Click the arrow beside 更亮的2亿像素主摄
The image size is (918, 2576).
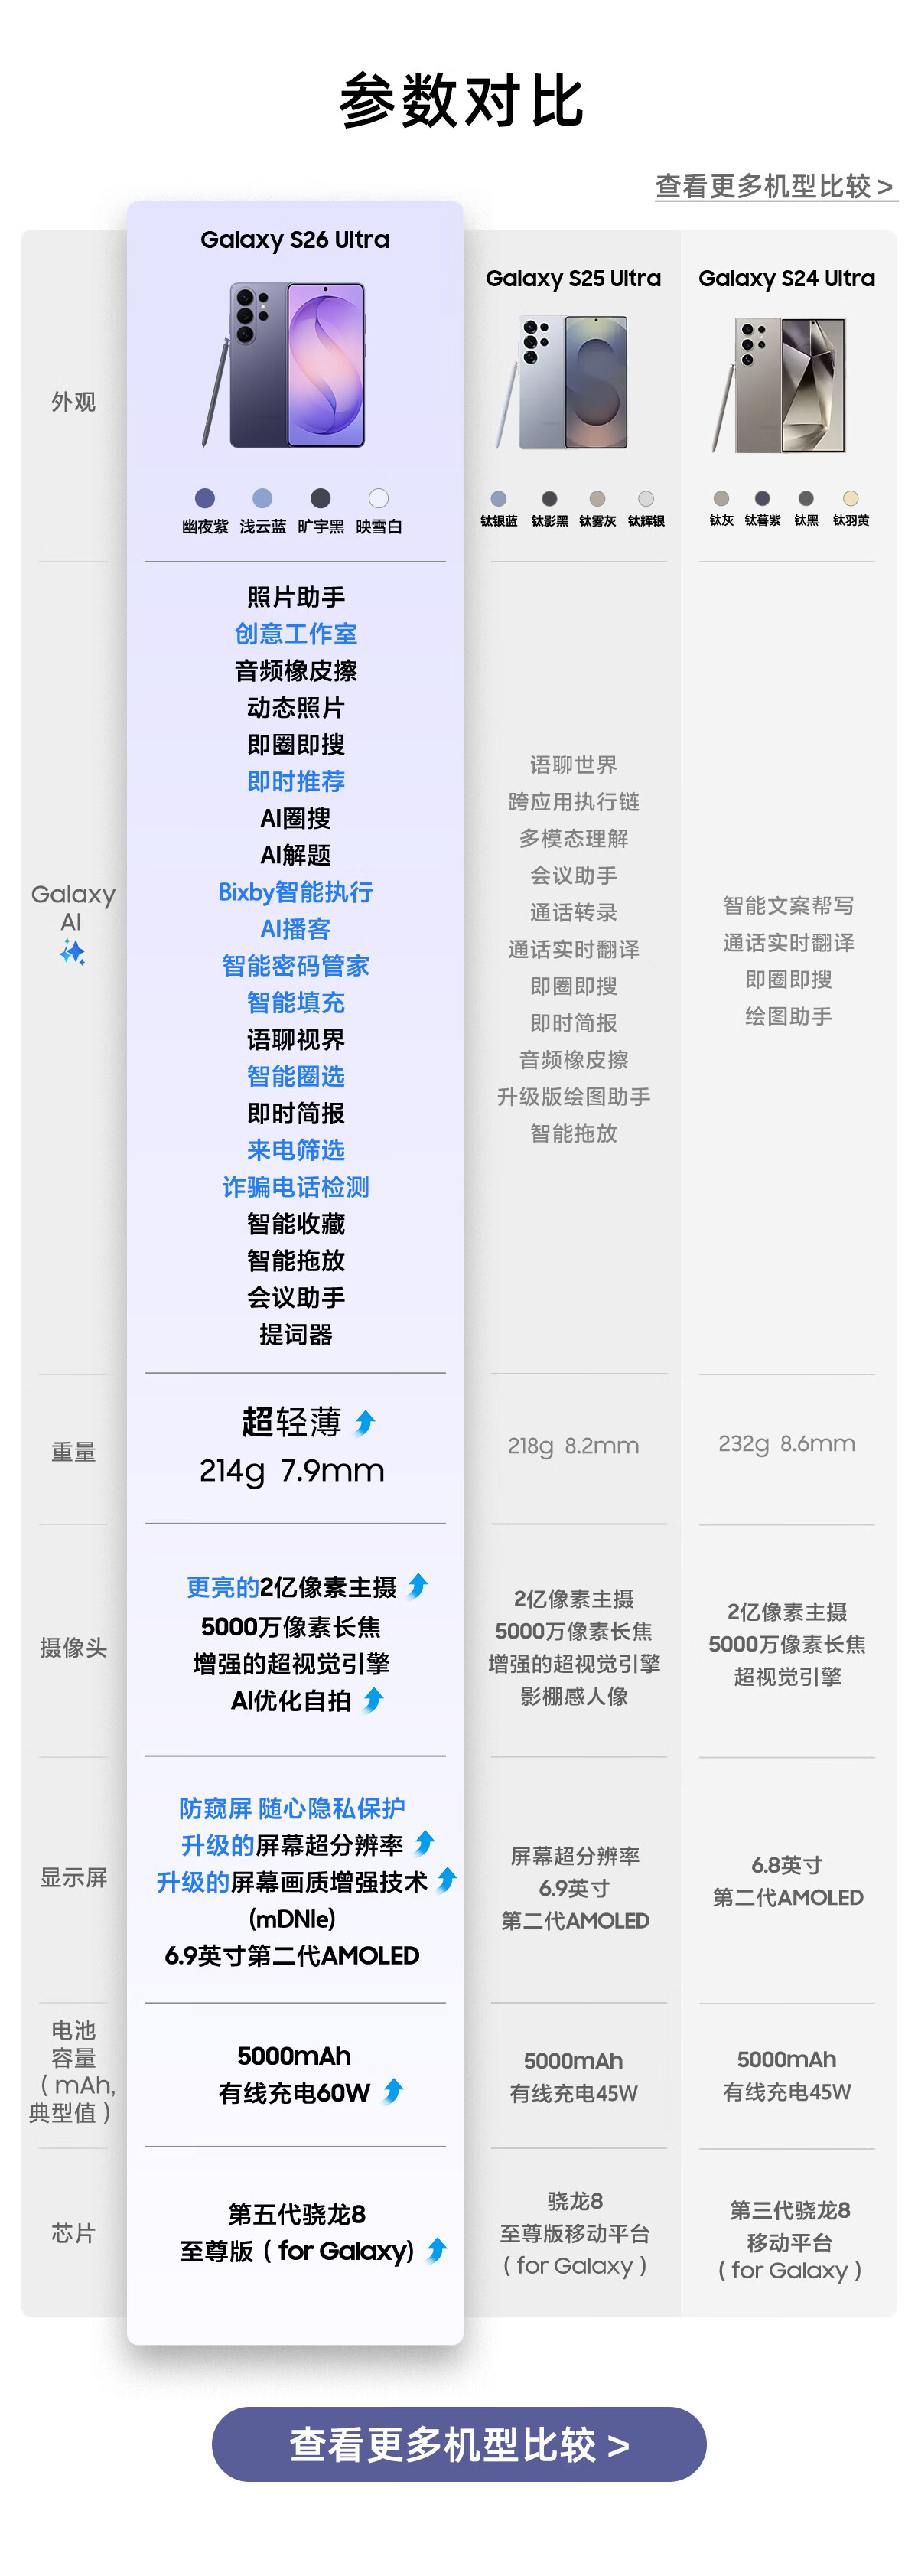coord(418,1586)
